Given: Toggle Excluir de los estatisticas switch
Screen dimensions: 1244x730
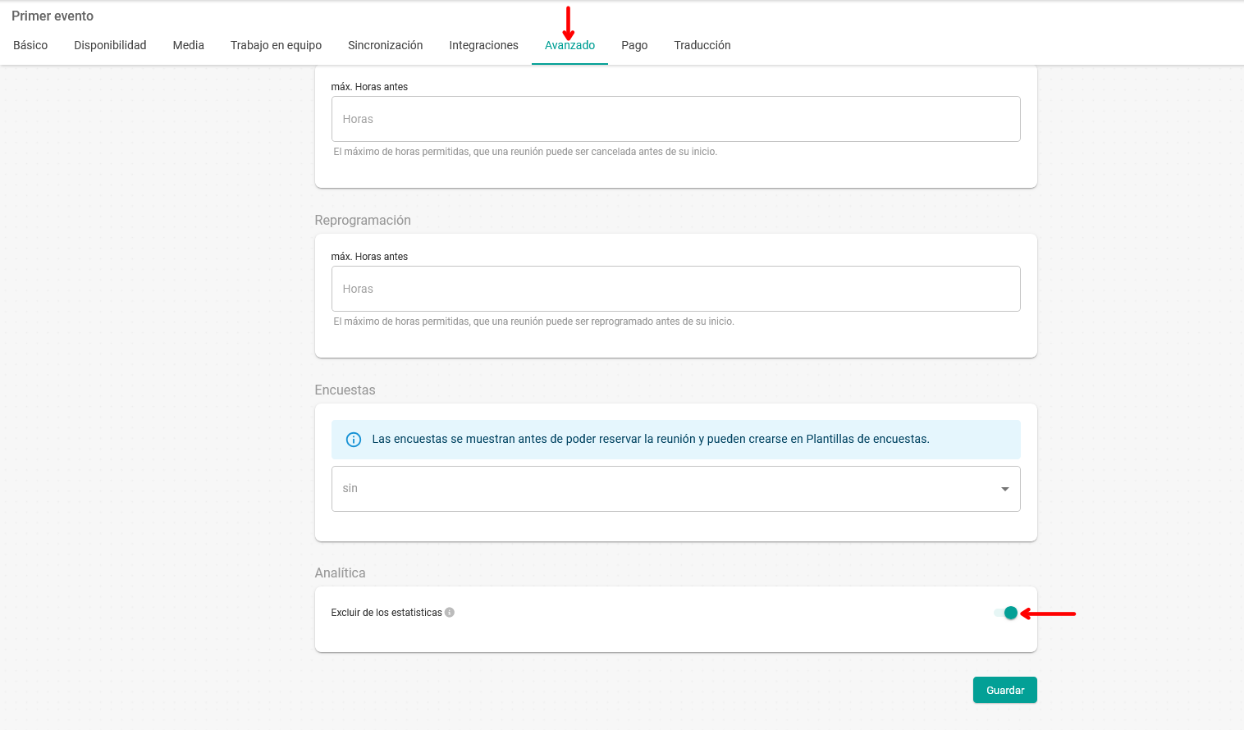Looking at the screenshot, I should [1006, 613].
